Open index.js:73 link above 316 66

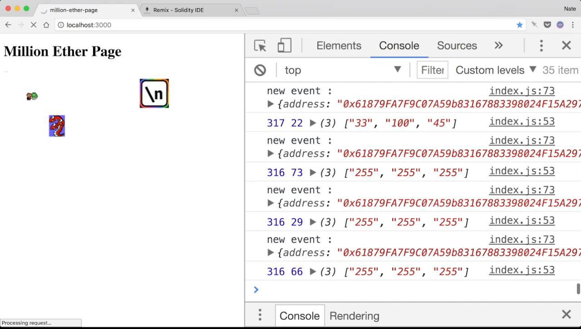click(522, 239)
